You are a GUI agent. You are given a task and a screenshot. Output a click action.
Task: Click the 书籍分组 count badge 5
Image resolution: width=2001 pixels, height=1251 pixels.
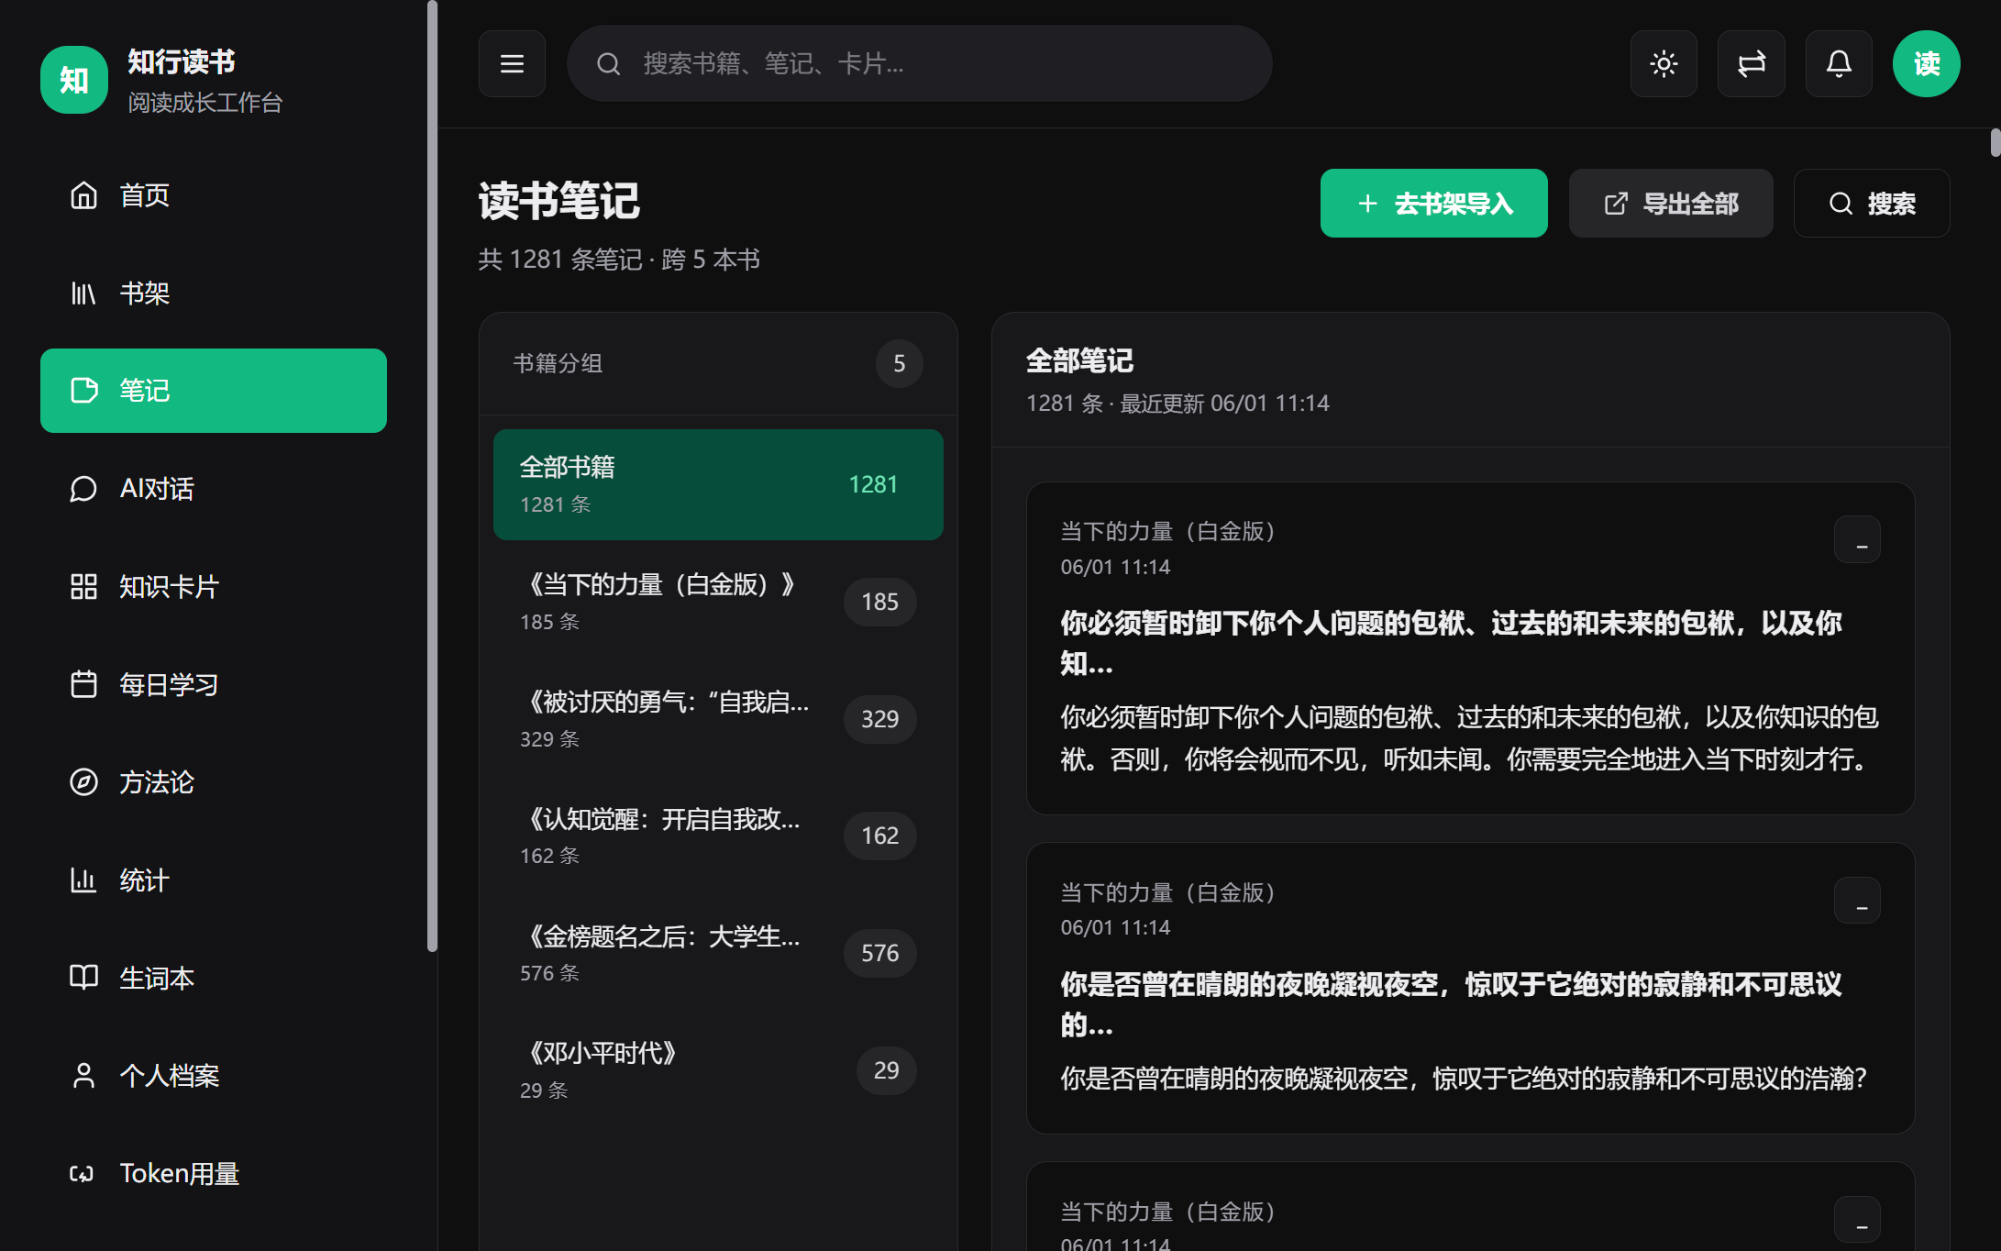pos(899,363)
